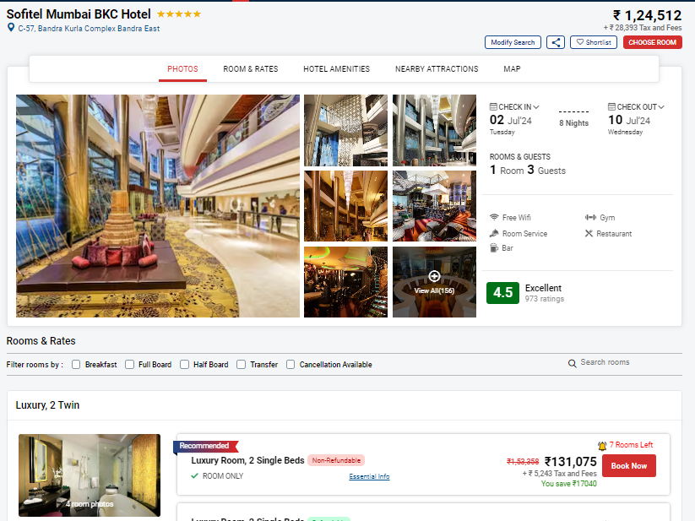Click the check-out date 10 Jul'24
695x521 pixels.
click(x=629, y=120)
